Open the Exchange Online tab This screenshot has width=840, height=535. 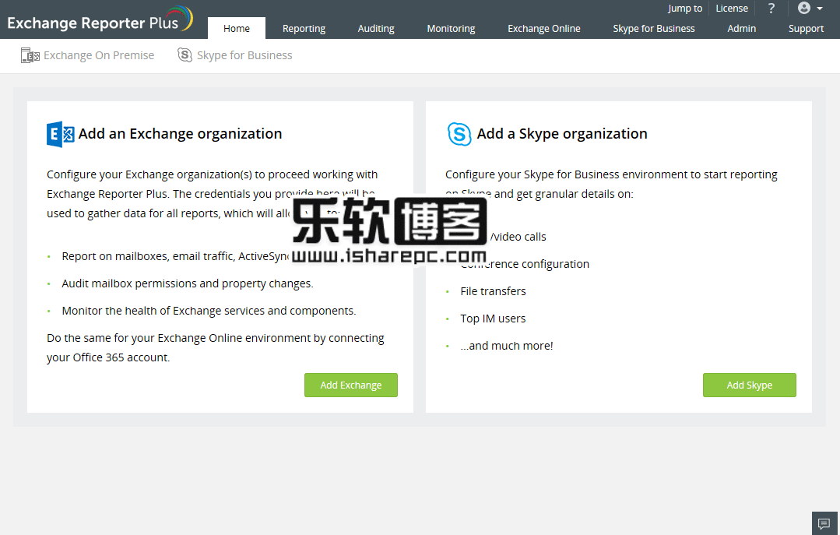[543, 28]
